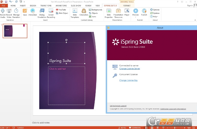
Task: Open the File menu
Action: (x=4, y=6)
